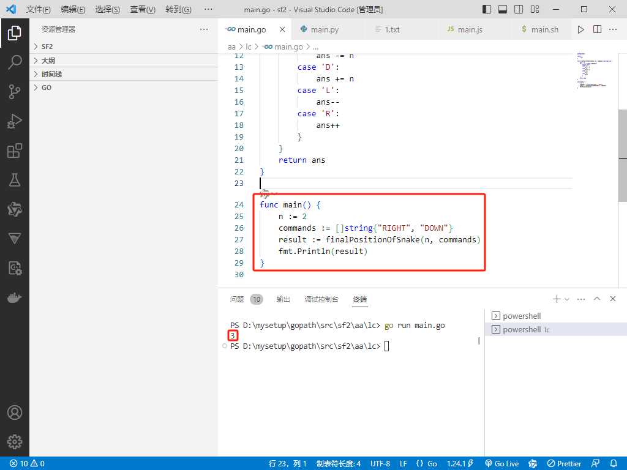627x470 pixels.
Task: Open the Accounts menu
Action: [x=15, y=412]
